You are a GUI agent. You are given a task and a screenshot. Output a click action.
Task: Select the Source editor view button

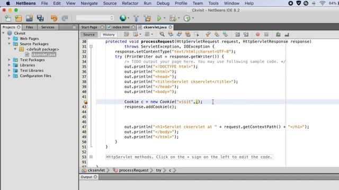[x=89, y=34]
